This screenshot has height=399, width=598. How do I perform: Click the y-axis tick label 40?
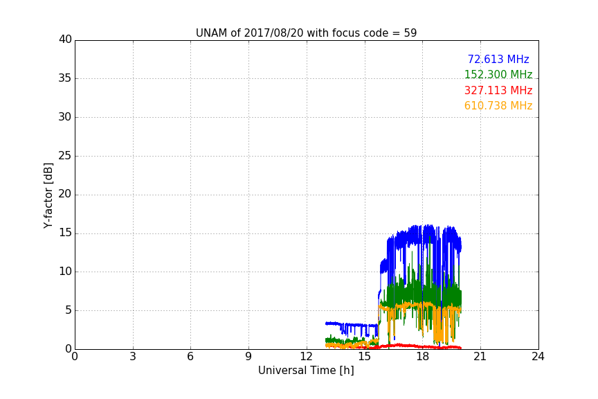click(x=65, y=39)
